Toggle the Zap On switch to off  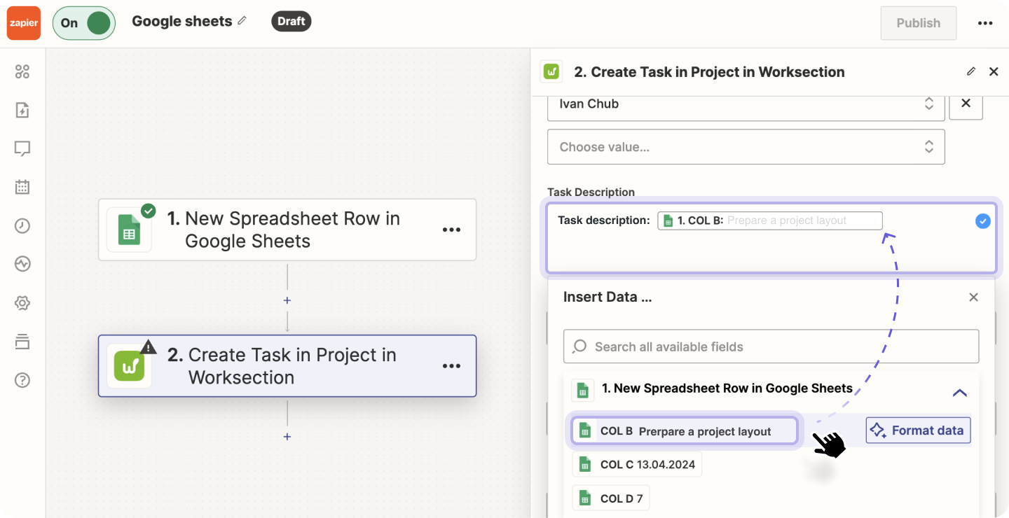[x=83, y=22]
